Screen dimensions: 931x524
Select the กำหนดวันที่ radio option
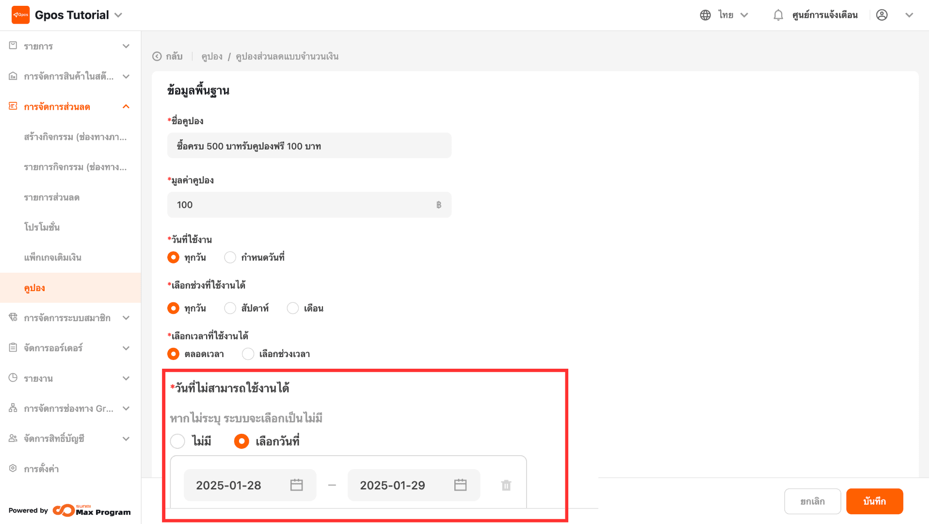click(230, 257)
